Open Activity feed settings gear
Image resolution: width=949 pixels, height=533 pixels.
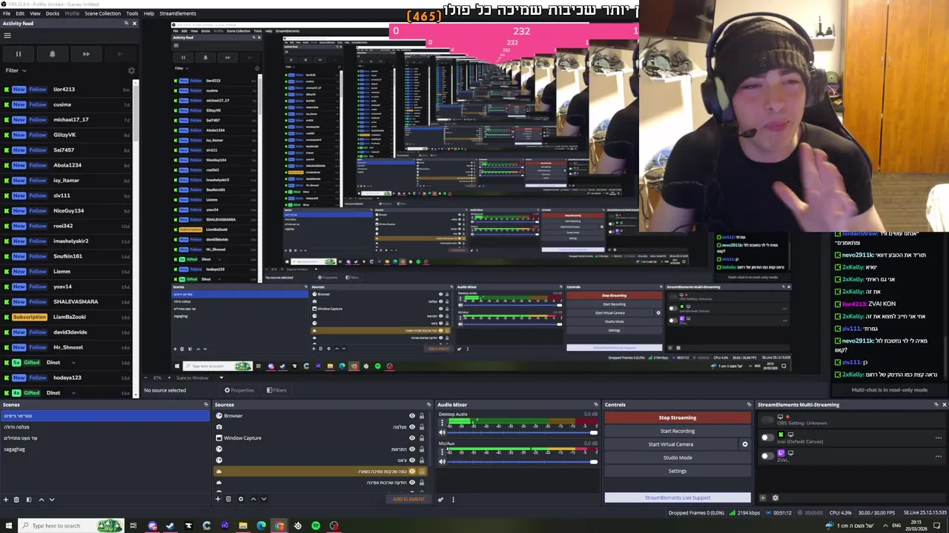point(131,71)
